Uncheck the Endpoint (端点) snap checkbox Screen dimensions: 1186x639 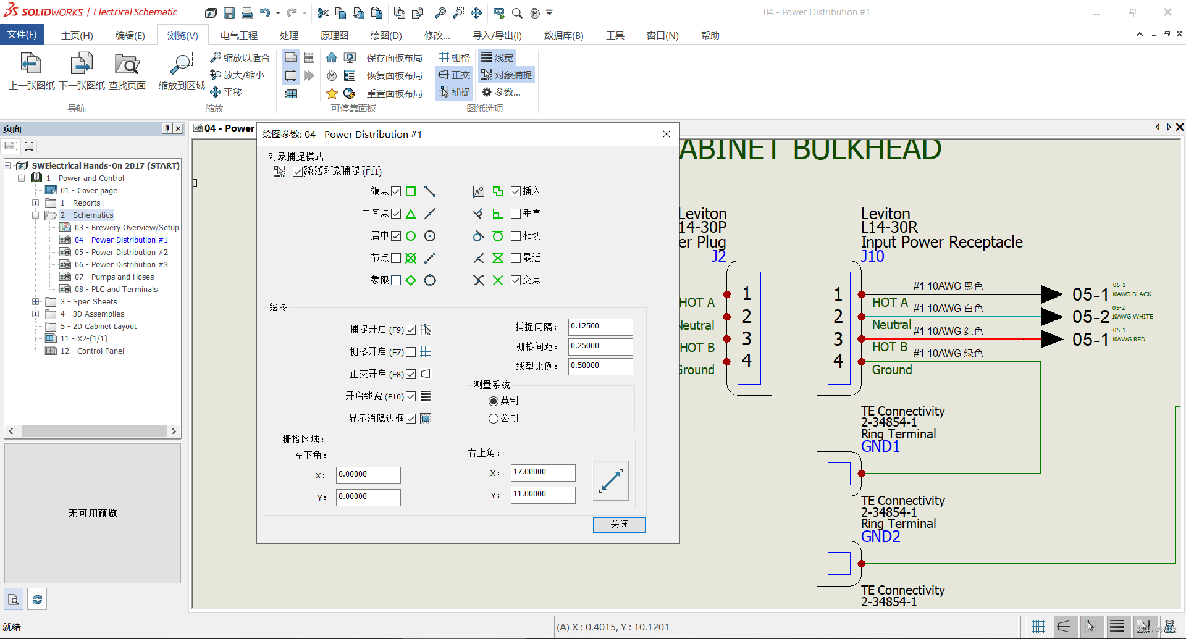pyautogui.click(x=396, y=191)
